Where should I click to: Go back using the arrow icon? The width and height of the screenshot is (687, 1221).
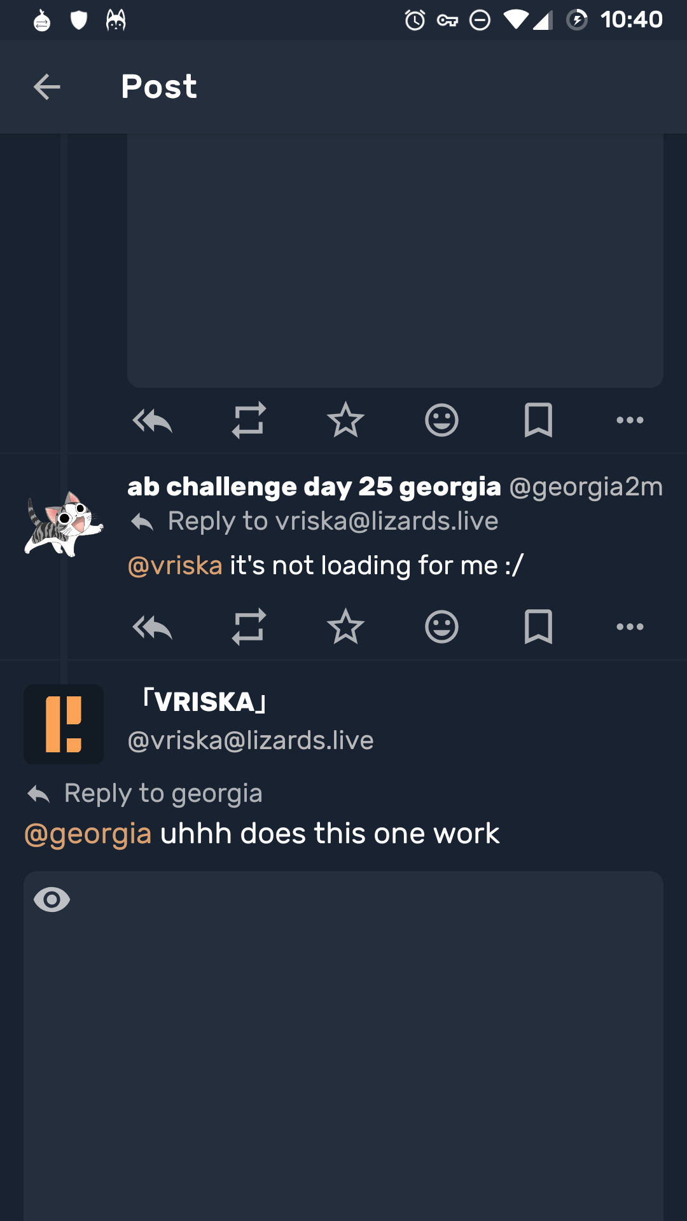(x=47, y=87)
